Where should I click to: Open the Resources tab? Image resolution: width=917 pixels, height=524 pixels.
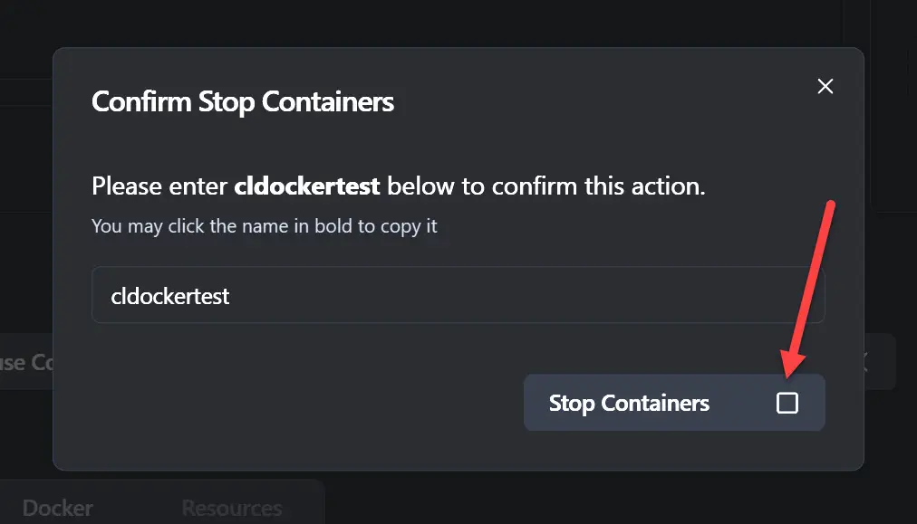click(x=231, y=508)
